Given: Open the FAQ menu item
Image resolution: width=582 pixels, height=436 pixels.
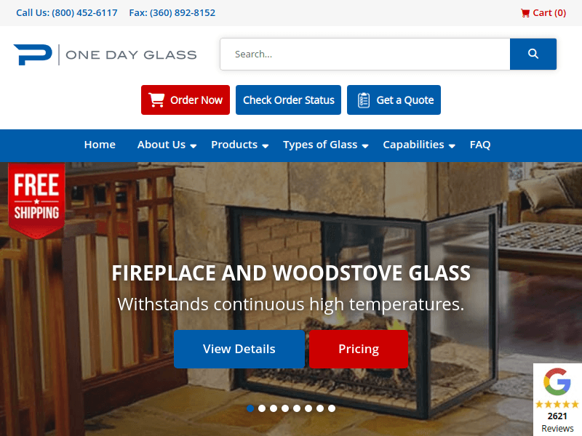Looking at the screenshot, I should tap(480, 145).
